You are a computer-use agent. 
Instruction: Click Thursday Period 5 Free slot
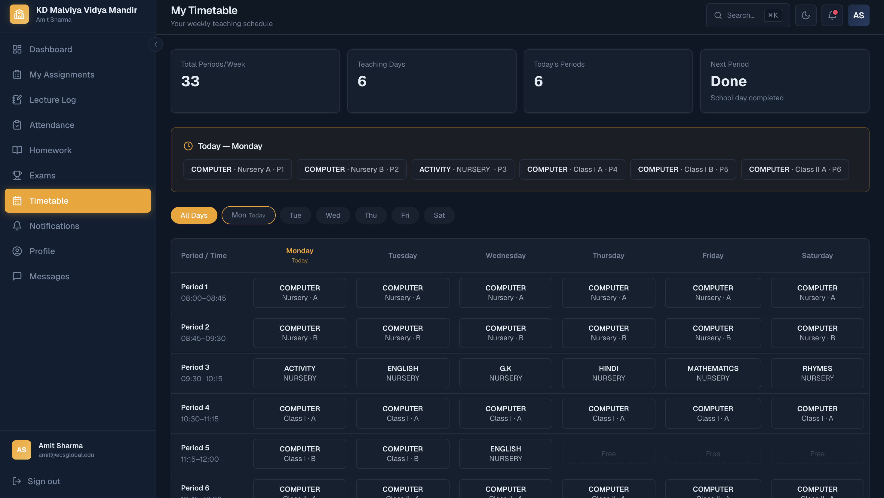point(609,454)
